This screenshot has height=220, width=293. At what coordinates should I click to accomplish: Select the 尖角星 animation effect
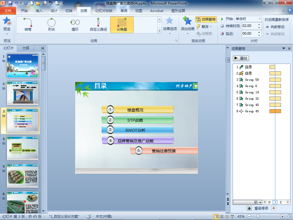[x=122, y=25]
